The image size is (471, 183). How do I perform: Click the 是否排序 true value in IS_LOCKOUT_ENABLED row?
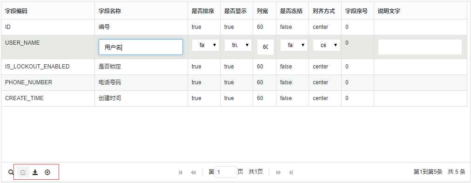196,67
